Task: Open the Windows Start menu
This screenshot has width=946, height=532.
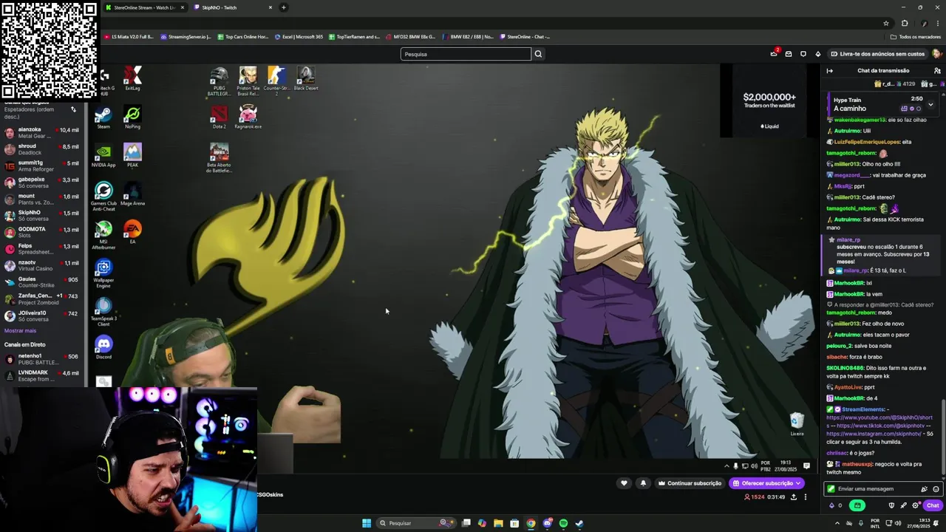Action: pos(367,523)
